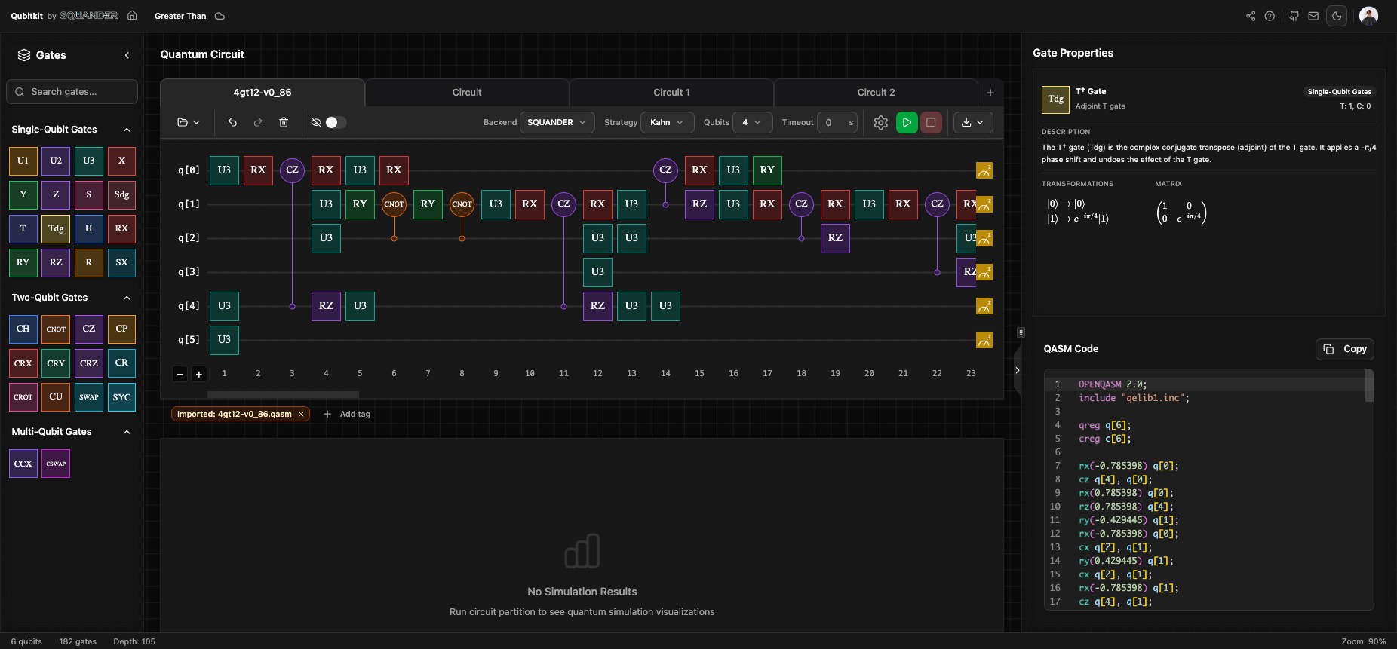Switch to the Circuit 1 tab
Screen dimensions: 1397x649
pos(671,93)
